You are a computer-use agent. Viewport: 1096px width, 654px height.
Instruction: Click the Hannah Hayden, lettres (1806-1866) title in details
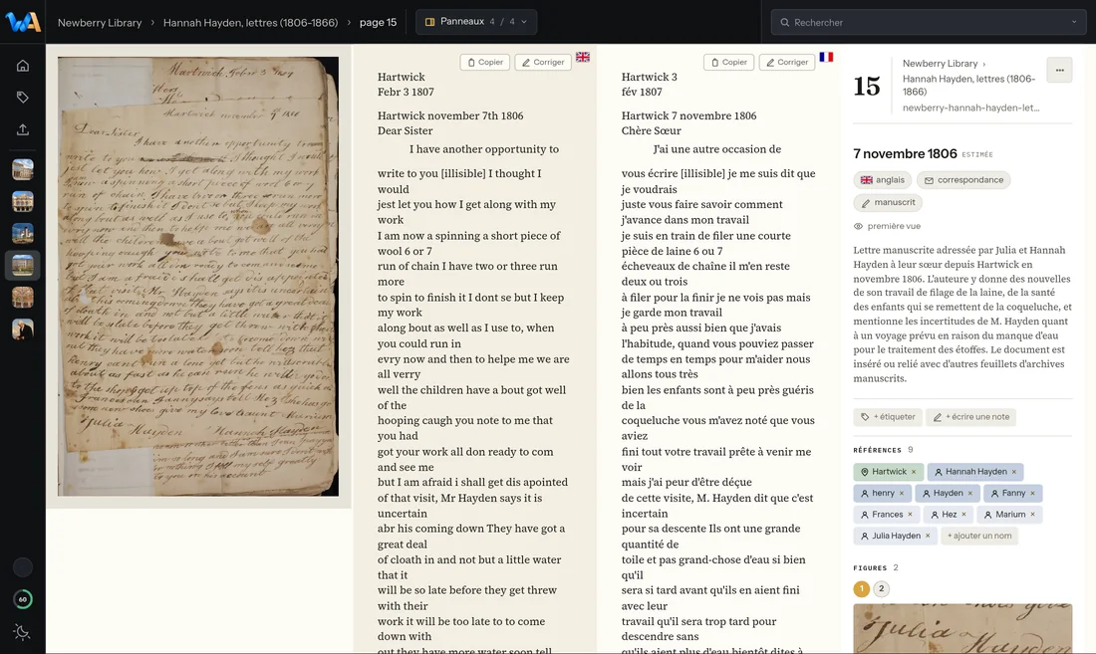tap(968, 86)
